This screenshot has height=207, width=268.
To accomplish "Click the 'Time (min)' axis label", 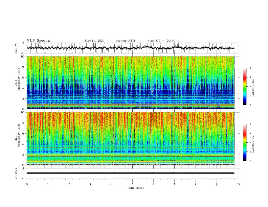I will click(x=135, y=188).
